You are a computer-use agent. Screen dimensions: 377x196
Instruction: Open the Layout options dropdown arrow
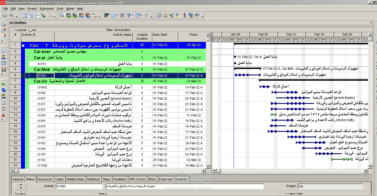15,30
